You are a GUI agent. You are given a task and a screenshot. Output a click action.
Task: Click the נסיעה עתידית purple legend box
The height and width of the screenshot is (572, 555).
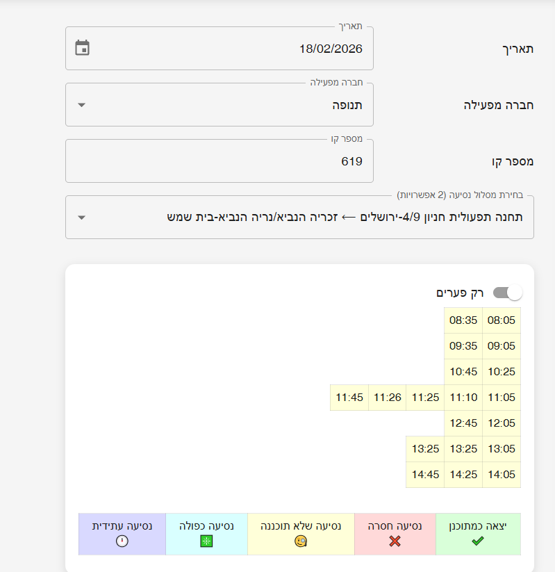coord(122,534)
